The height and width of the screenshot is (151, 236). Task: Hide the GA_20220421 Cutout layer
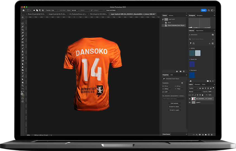coord(190,99)
